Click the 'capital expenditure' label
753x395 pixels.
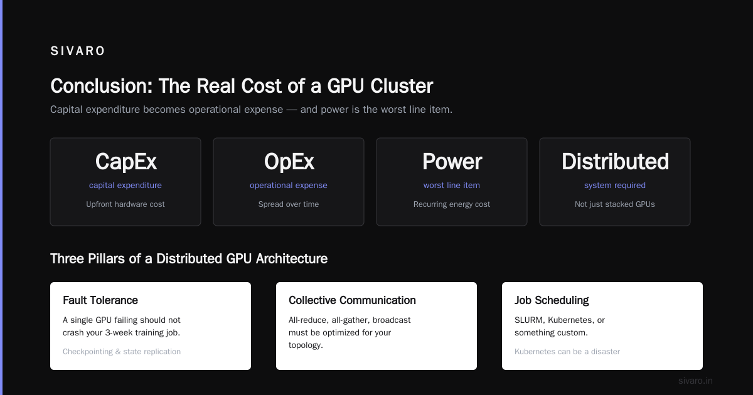[125, 186]
